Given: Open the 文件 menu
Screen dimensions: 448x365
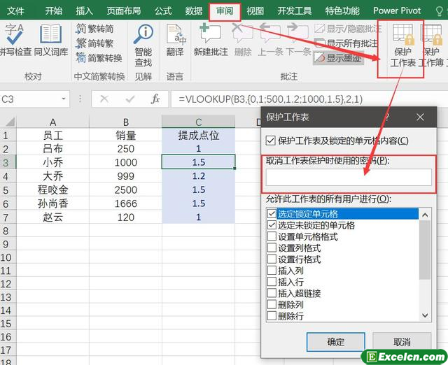Looking at the screenshot, I should point(15,11).
